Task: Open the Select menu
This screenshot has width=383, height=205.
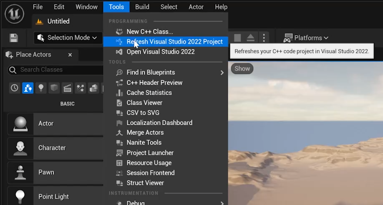Action: (169, 7)
